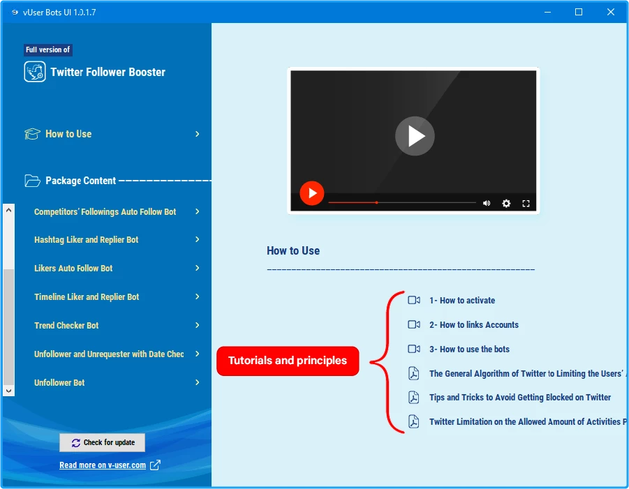Close the vUser Bots UI window
The height and width of the screenshot is (489, 629).
pyautogui.click(x=611, y=12)
